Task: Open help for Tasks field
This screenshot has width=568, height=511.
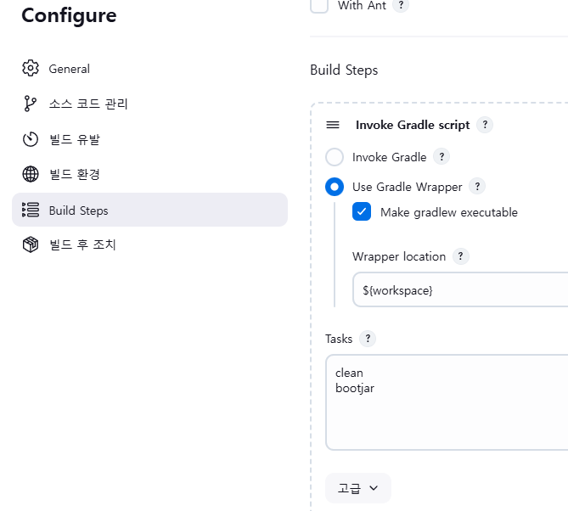Action: [x=368, y=339]
